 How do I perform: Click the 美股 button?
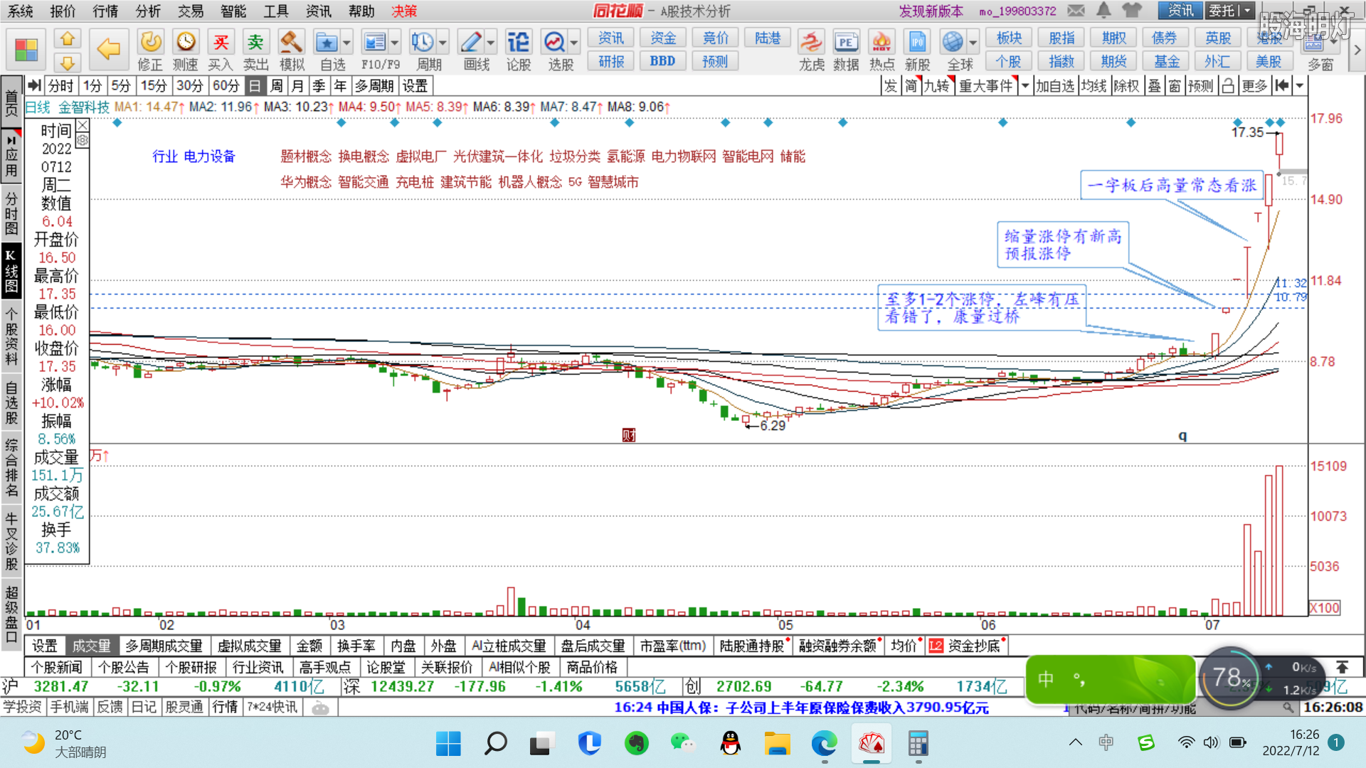click(1269, 61)
